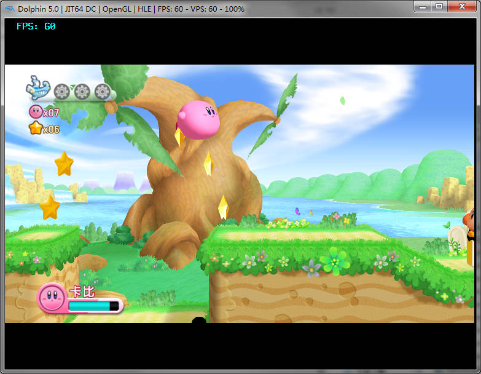This screenshot has width=481, height=374.
Task: Click the upper gold star collectible
Action: 64,164
